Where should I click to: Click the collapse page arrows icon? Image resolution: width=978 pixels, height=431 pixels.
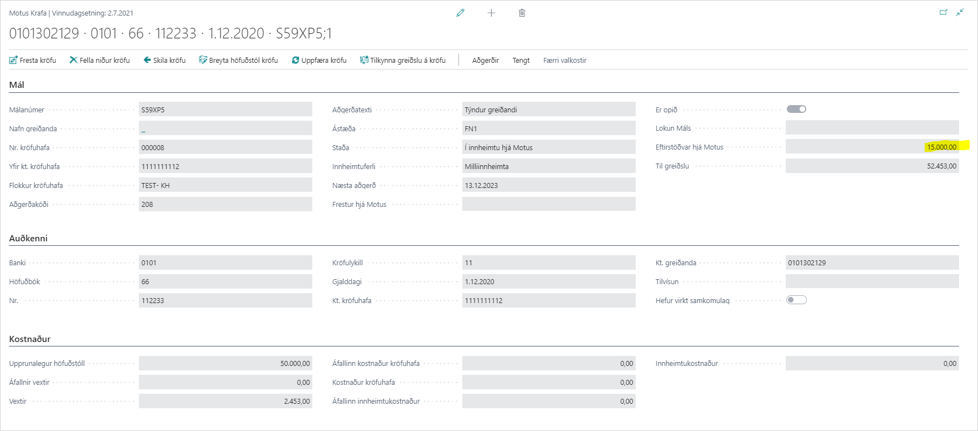coord(960,12)
